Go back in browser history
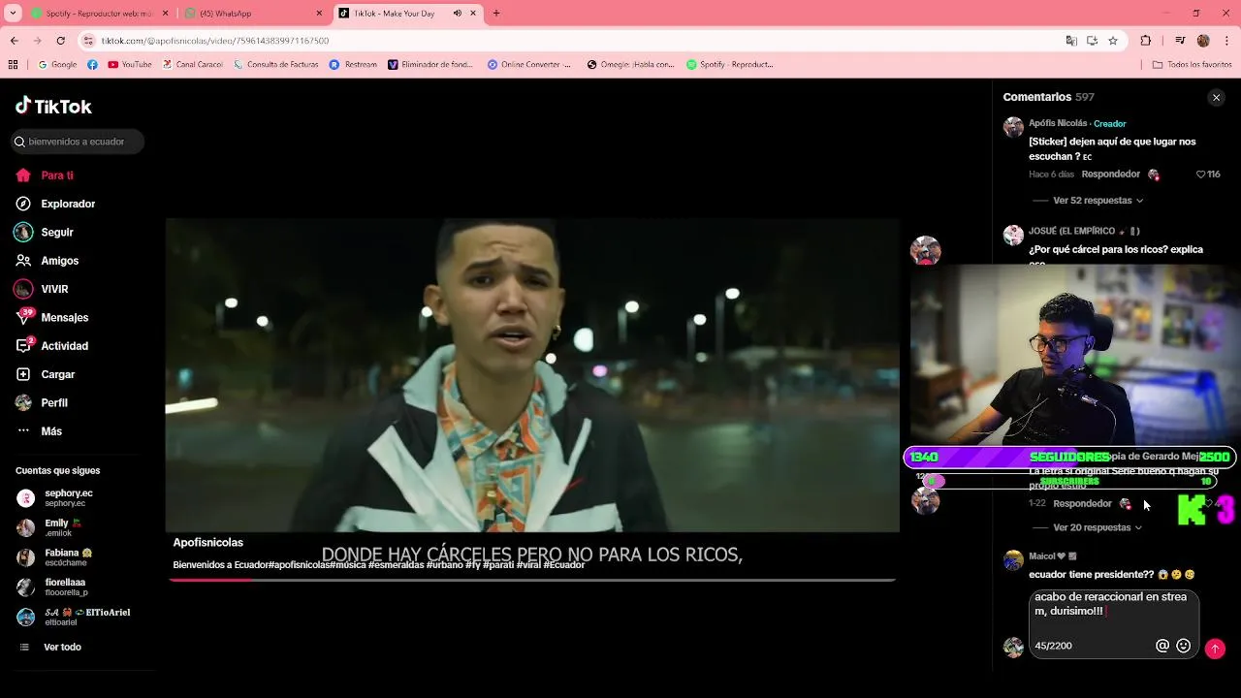Image resolution: width=1241 pixels, height=698 pixels. point(14,41)
